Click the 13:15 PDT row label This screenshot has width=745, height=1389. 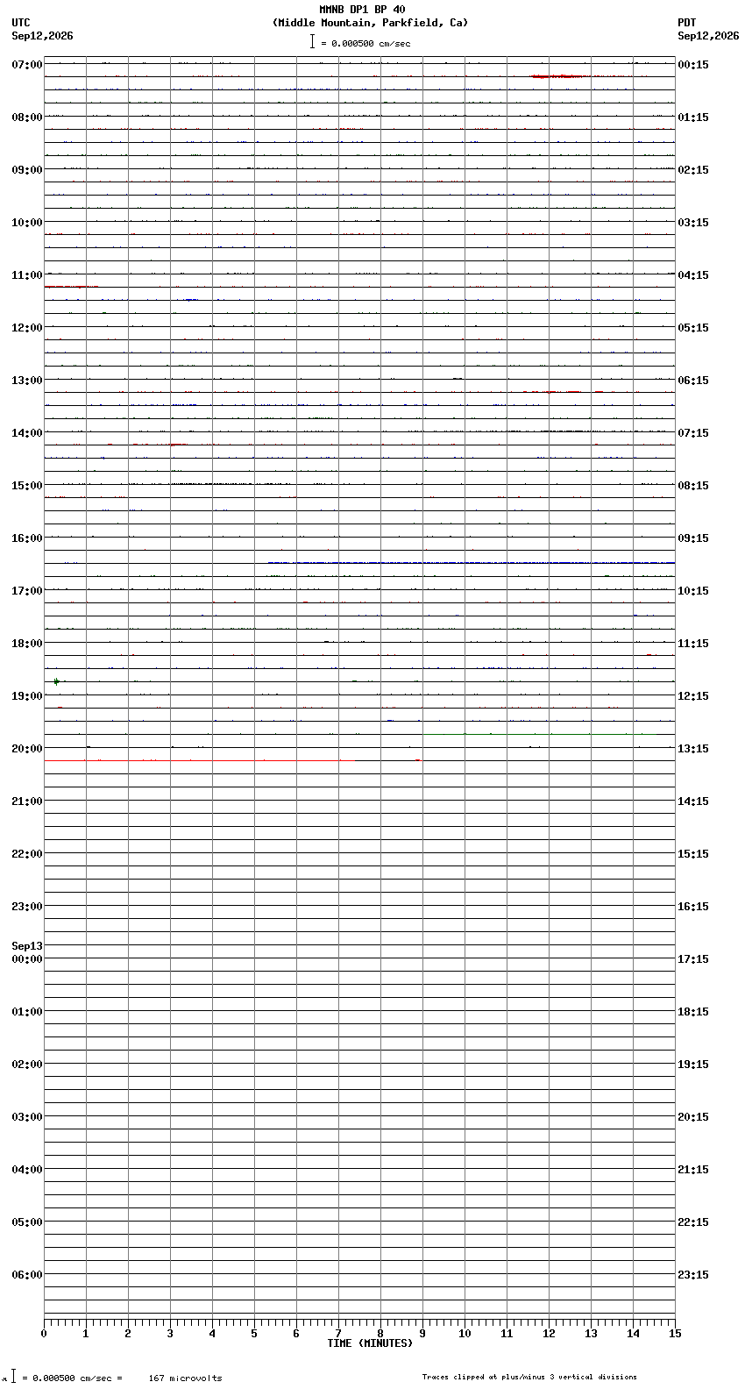(x=693, y=749)
